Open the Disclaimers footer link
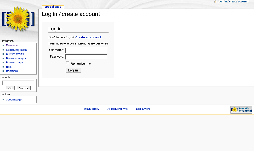 pyautogui.click(x=143, y=109)
